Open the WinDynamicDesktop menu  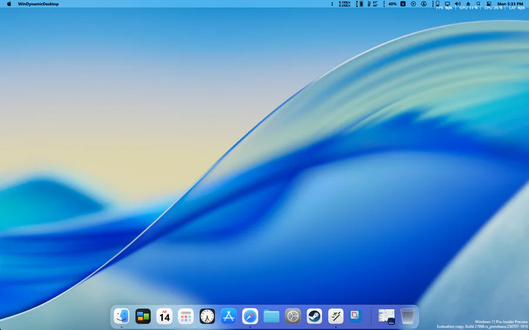38,4
